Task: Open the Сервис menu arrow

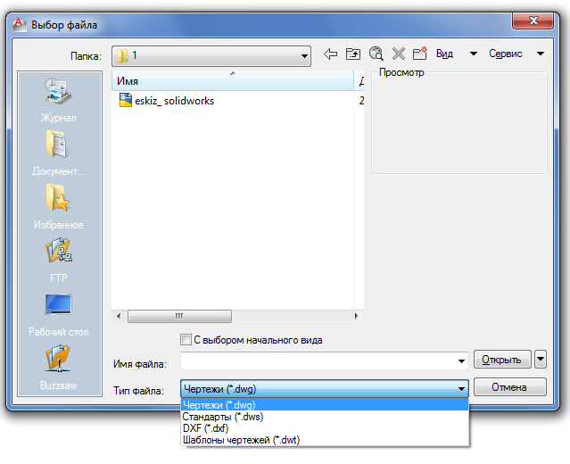Action: [541, 54]
